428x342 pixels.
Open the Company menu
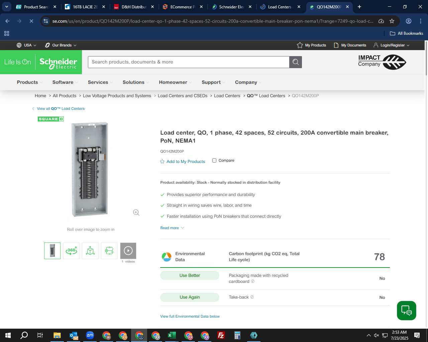point(248,82)
